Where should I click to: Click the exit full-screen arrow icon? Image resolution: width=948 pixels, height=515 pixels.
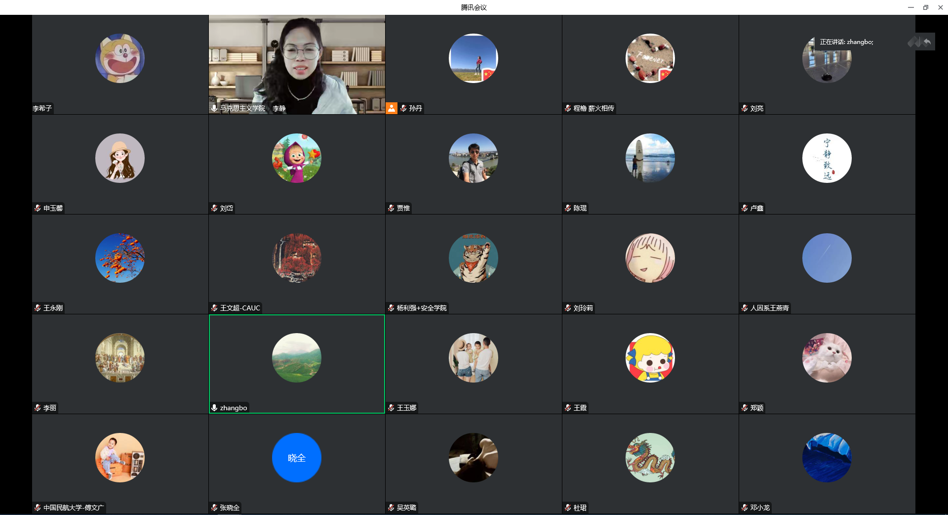(927, 42)
